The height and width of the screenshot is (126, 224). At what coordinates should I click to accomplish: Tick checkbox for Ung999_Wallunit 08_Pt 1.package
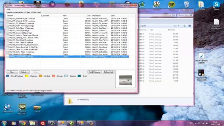pyautogui.click(x=8, y=21)
